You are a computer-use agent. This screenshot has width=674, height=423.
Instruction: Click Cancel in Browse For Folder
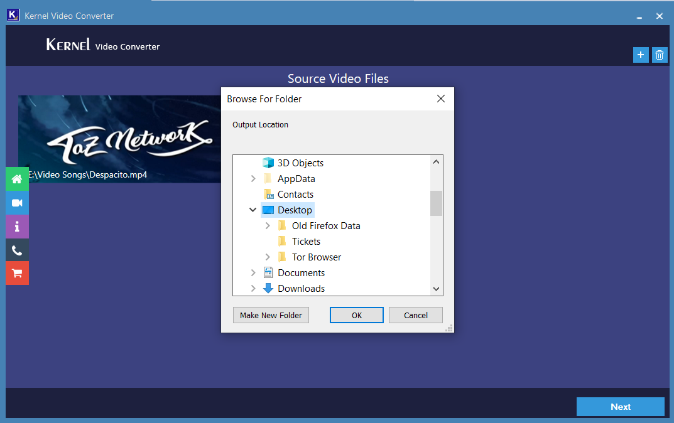tap(416, 315)
